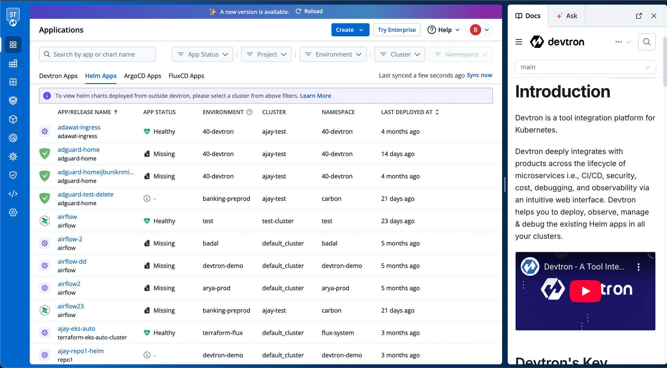Click 'arya-prod' environment cell in airflow2 row
667x368 pixels.
coord(216,288)
